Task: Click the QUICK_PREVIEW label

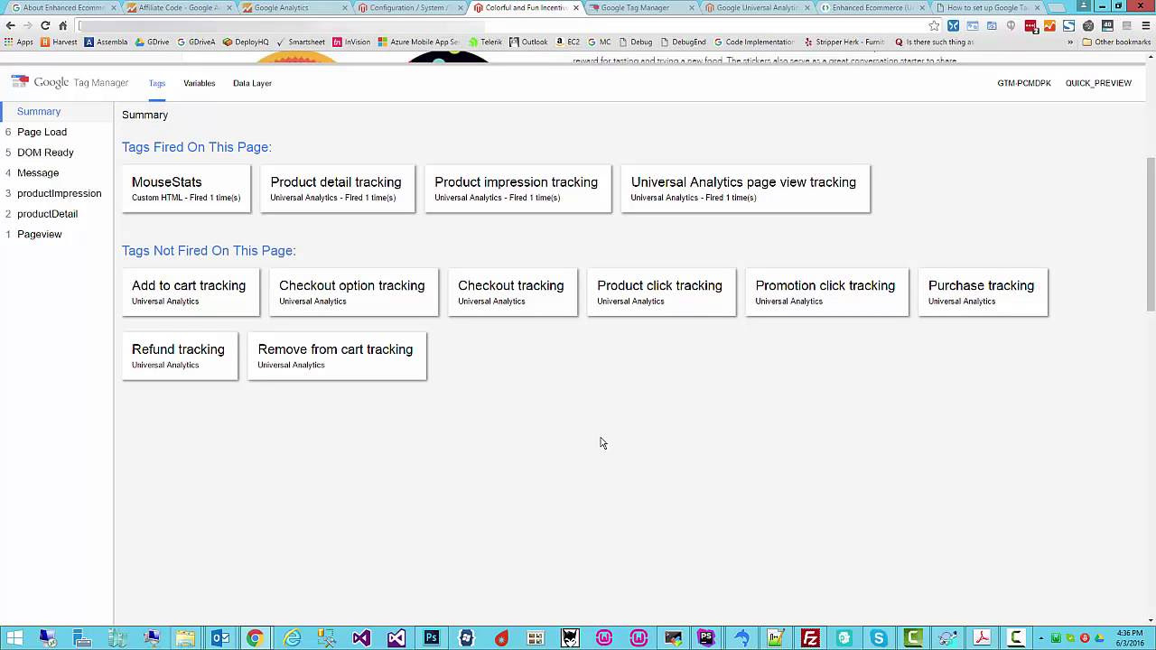Action: (1098, 83)
